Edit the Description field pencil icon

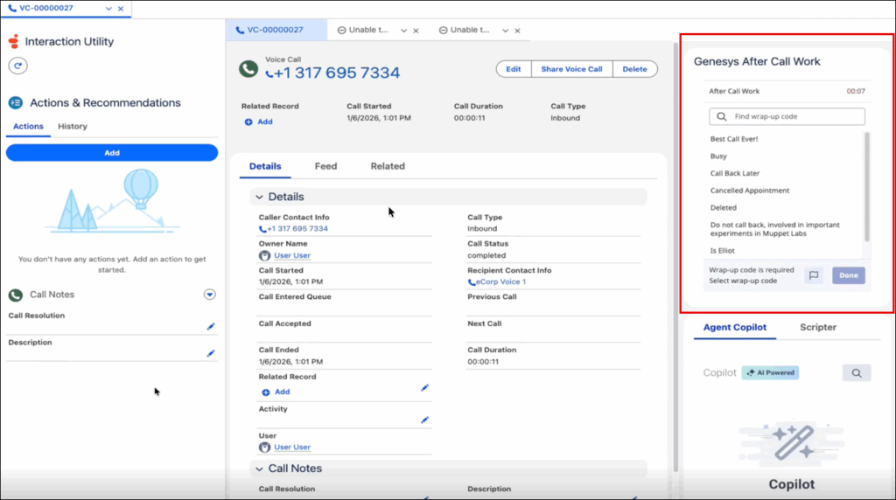[211, 353]
